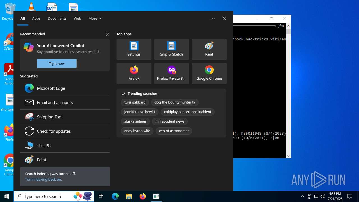
Task: Search trending coldplay concert ceo incident
Action: [188, 112]
